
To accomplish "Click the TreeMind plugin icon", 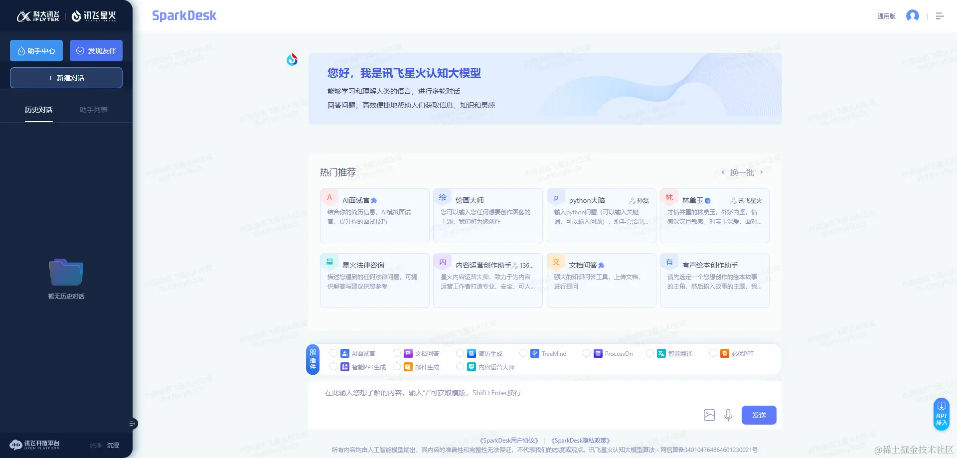I will [535, 353].
